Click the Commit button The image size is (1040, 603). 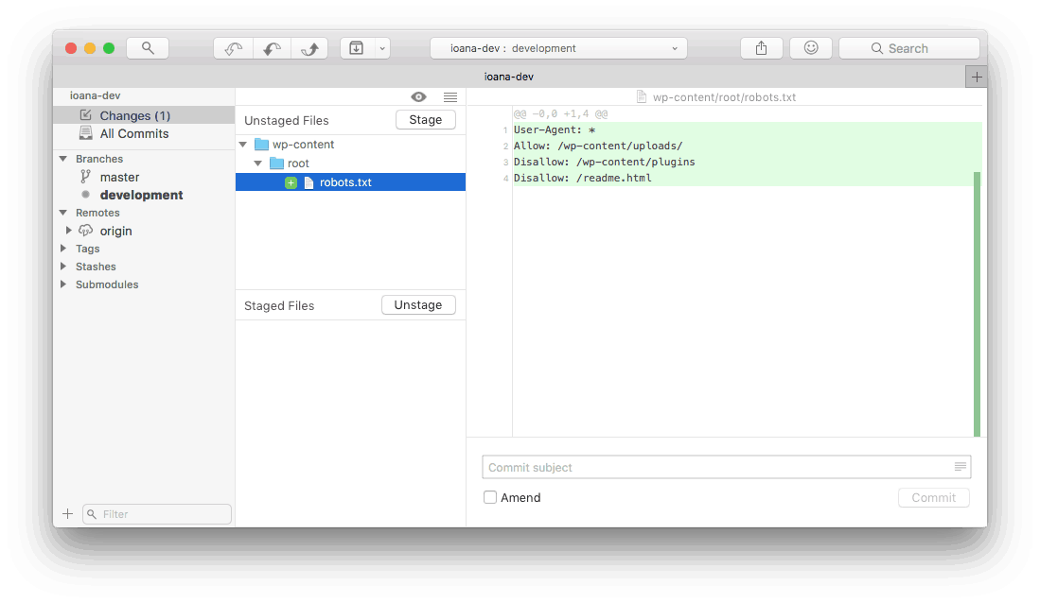click(x=934, y=498)
